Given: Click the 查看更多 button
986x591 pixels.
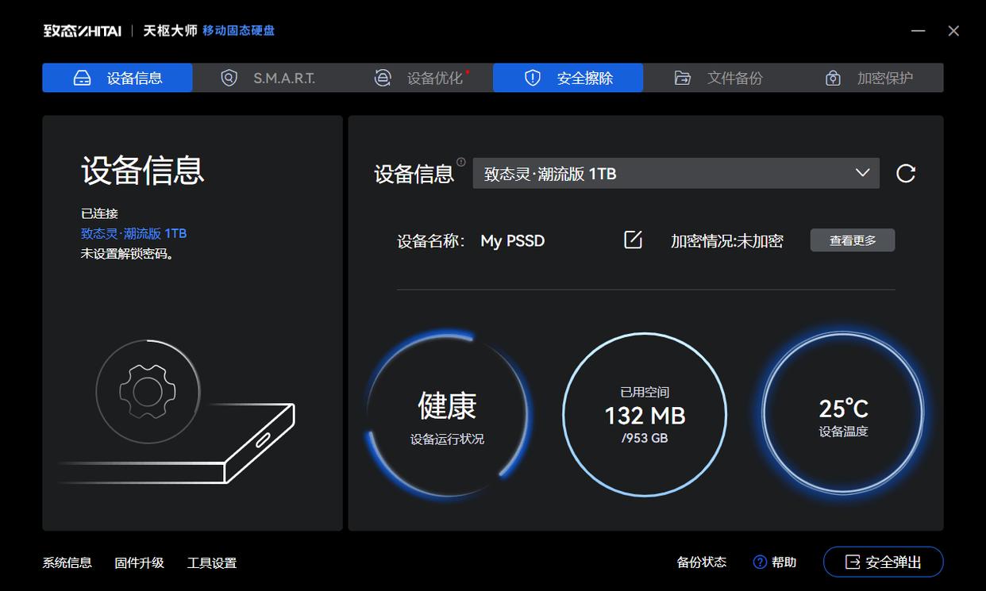Looking at the screenshot, I should [853, 240].
